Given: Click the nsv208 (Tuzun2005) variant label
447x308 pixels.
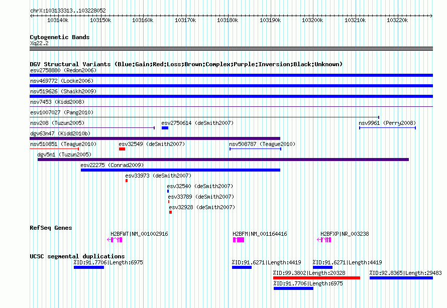Looking at the screenshot, I should (57, 123).
